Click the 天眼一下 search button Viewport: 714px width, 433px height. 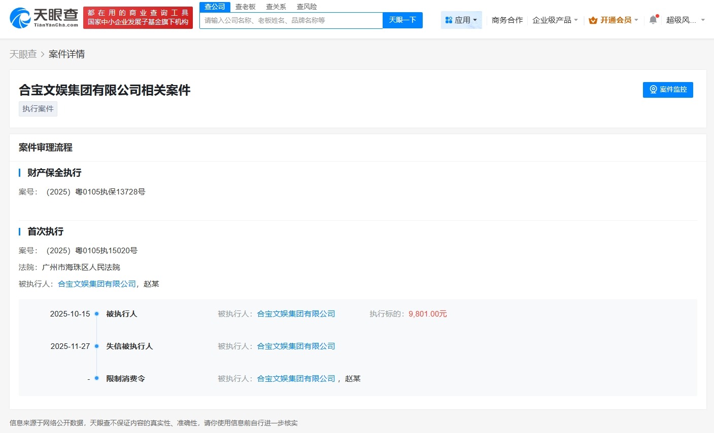(x=402, y=20)
